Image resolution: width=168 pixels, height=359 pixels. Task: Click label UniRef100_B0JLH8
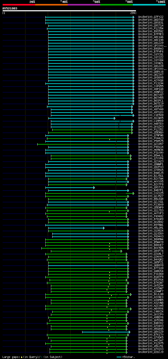pyautogui.click(x=151, y=294)
